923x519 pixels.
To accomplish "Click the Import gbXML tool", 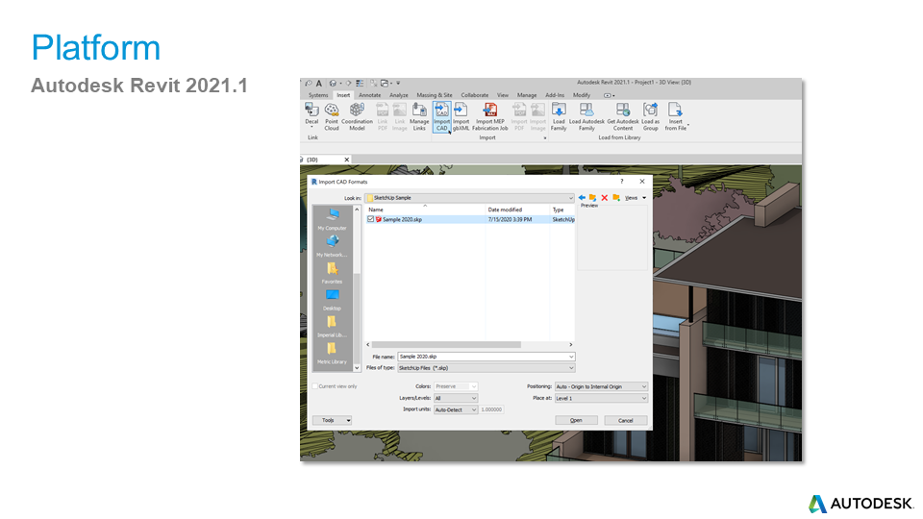I will [461, 116].
